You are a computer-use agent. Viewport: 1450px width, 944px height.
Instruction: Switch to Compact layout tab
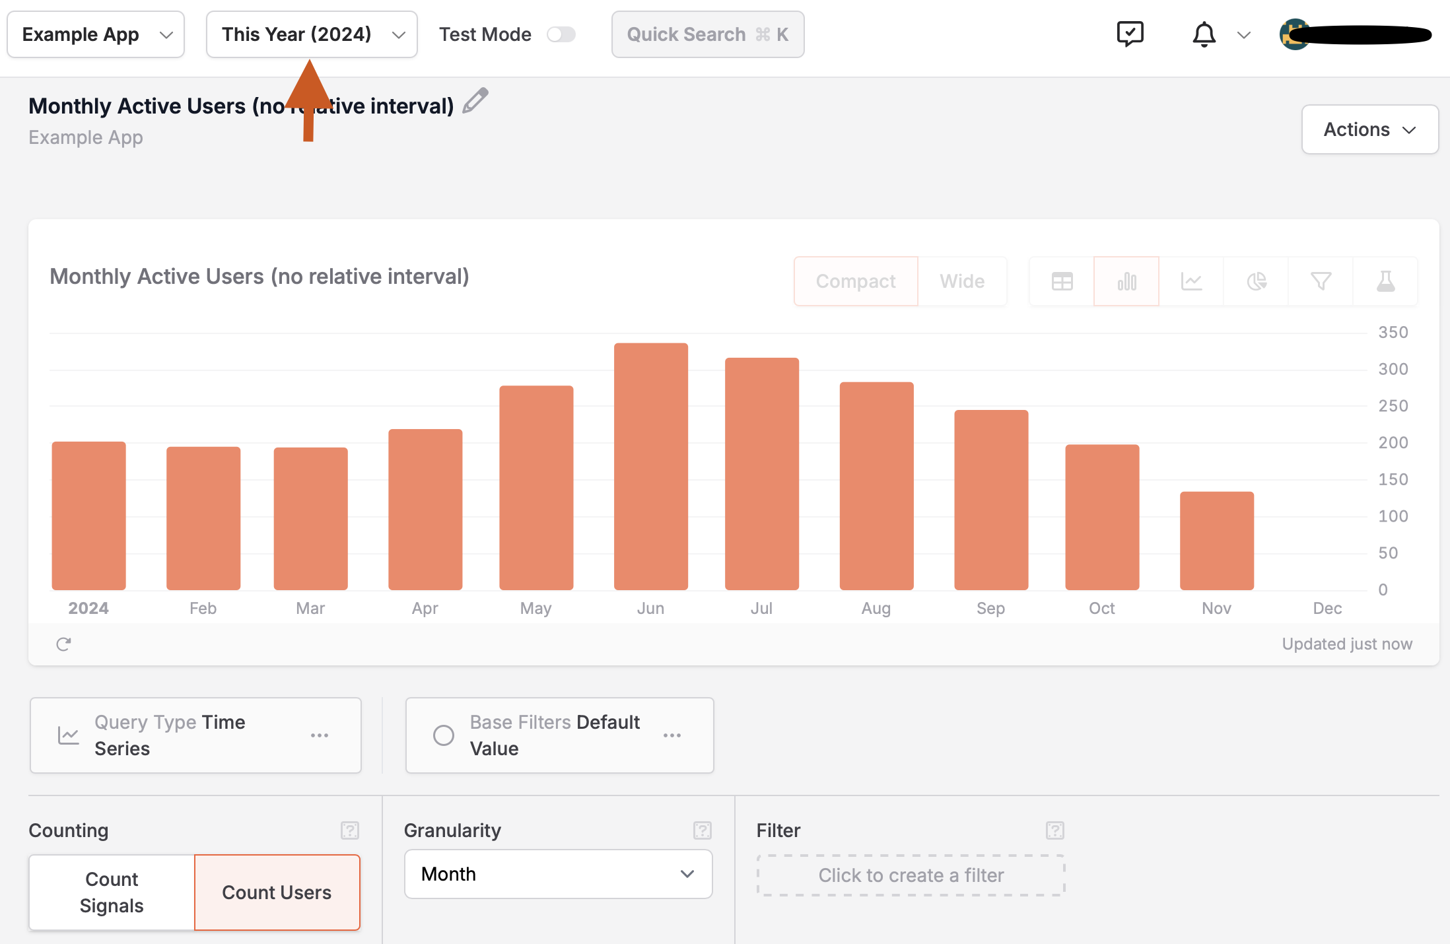pyautogui.click(x=856, y=281)
